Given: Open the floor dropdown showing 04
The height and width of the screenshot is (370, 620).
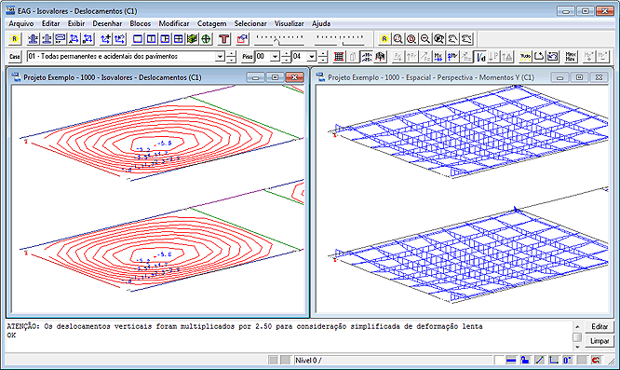Looking at the screenshot, I should [x=312, y=57].
